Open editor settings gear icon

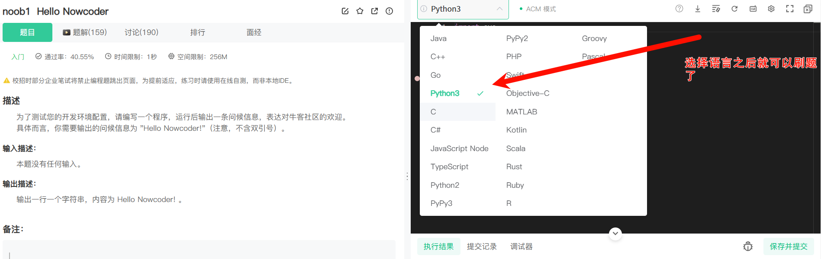tap(771, 9)
